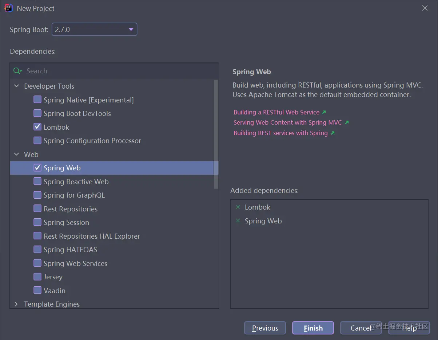Viewport: 438px width, 340px height.
Task: Select the Spring Session row label
Action: pyautogui.click(x=66, y=222)
